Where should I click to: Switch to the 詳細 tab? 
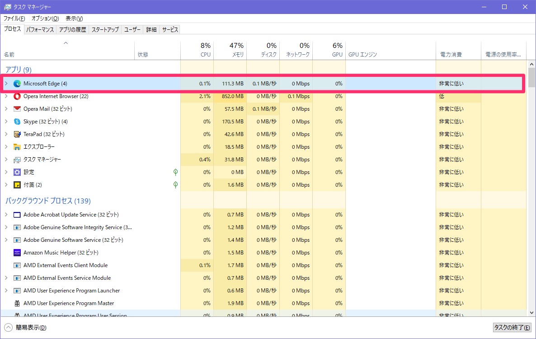coord(151,30)
